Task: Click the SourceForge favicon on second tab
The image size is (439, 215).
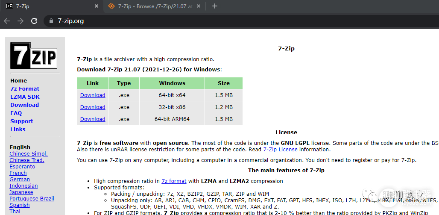Action: click(x=111, y=6)
